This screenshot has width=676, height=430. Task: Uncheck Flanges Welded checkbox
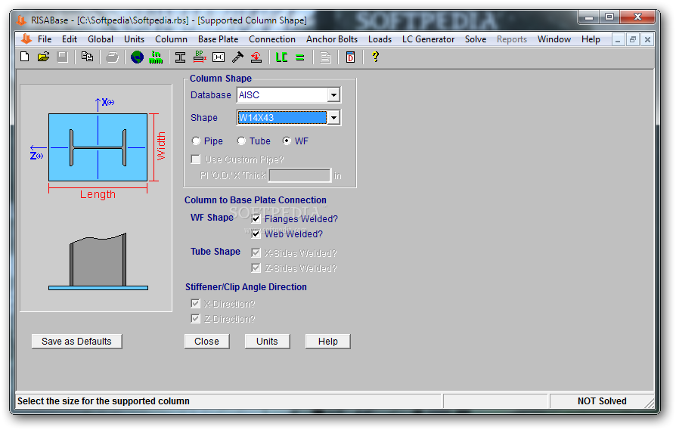[x=256, y=219]
